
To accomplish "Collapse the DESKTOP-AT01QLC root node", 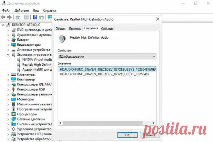I will (x=3, y=25).
